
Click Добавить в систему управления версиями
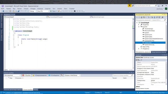[x=152, y=93]
